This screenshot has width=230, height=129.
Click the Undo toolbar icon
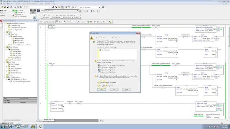pyautogui.click(x=24, y=7)
